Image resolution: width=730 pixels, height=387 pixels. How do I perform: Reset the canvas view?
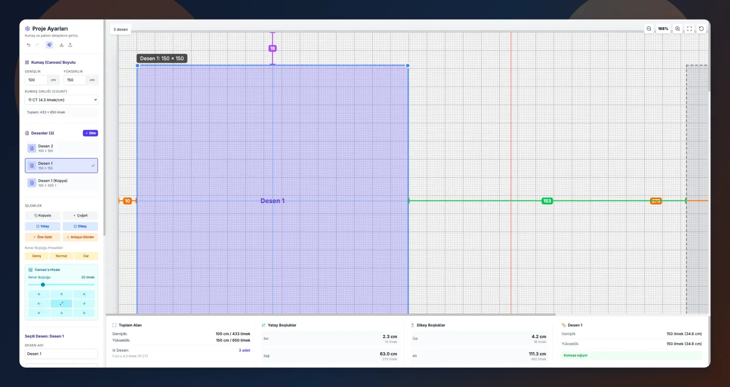coord(701,29)
